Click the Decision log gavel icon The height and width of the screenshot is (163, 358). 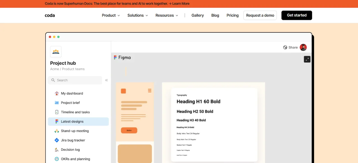[x=57, y=150]
